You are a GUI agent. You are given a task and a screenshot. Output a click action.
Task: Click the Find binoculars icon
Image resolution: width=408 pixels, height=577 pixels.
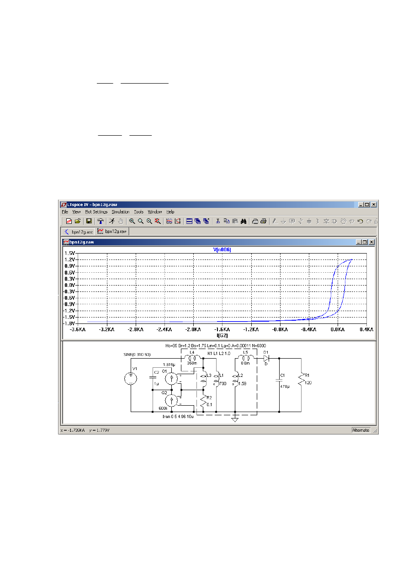coord(244,221)
